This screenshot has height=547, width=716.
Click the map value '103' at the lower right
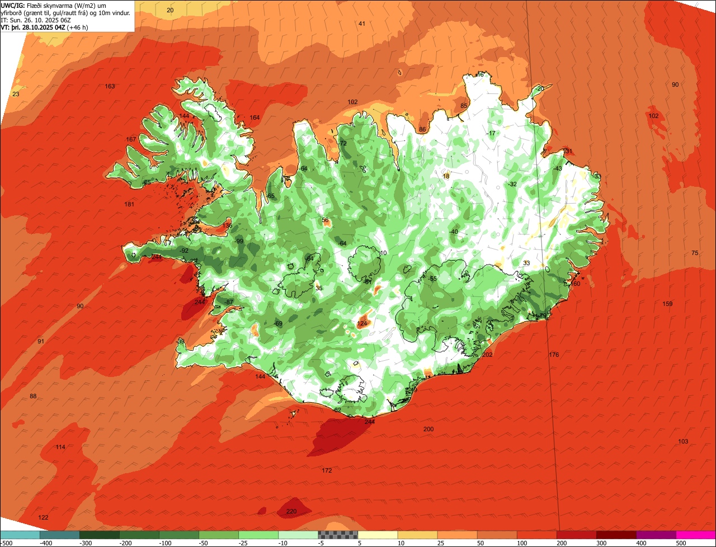[x=683, y=441]
